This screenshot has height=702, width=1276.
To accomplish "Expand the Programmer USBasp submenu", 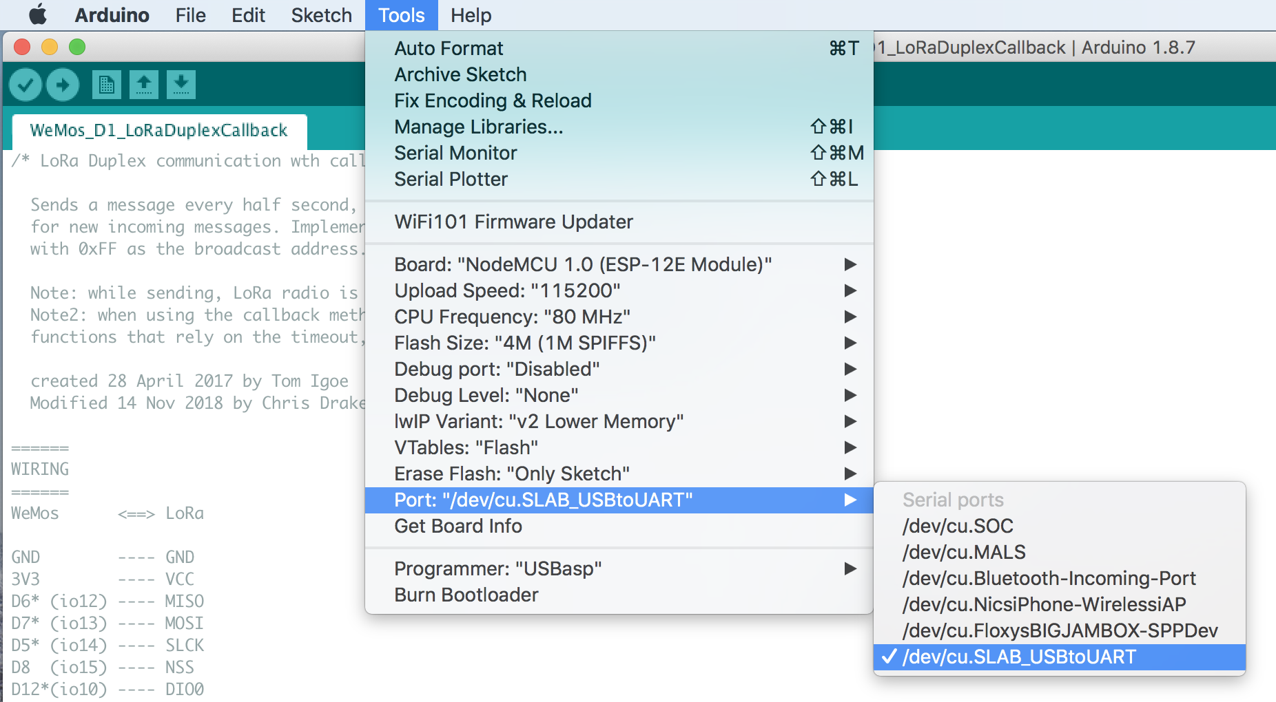I will coord(619,568).
